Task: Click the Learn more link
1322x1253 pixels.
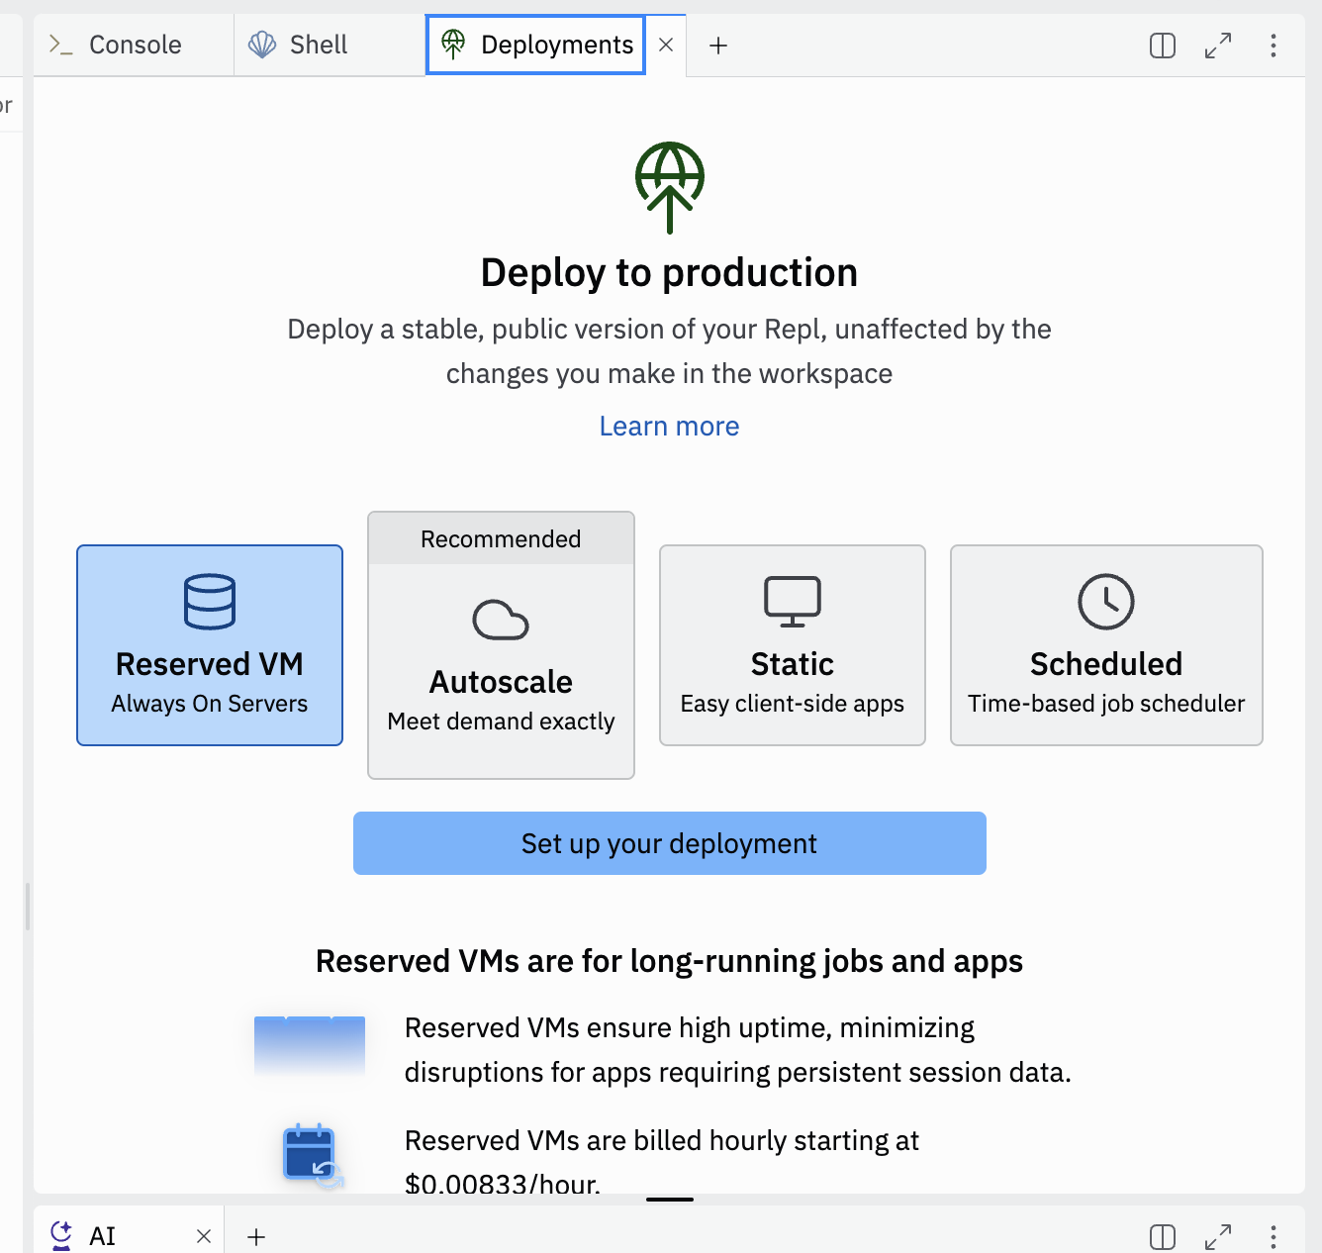Action: (x=669, y=427)
